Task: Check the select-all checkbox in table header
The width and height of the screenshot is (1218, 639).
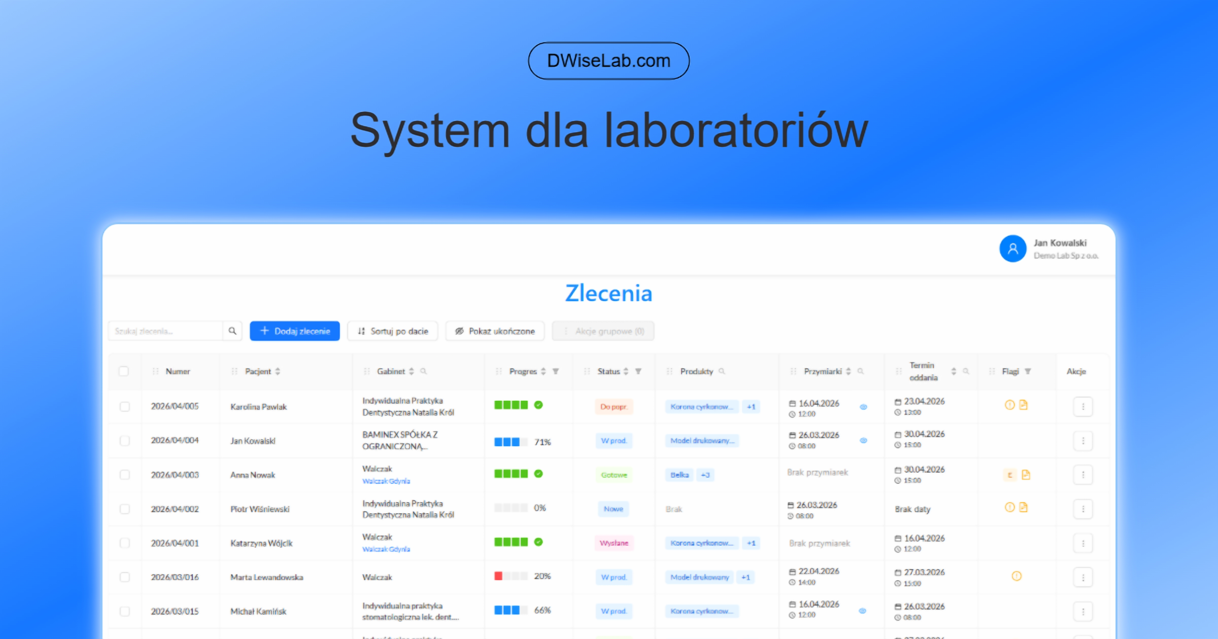Action: (x=124, y=371)
